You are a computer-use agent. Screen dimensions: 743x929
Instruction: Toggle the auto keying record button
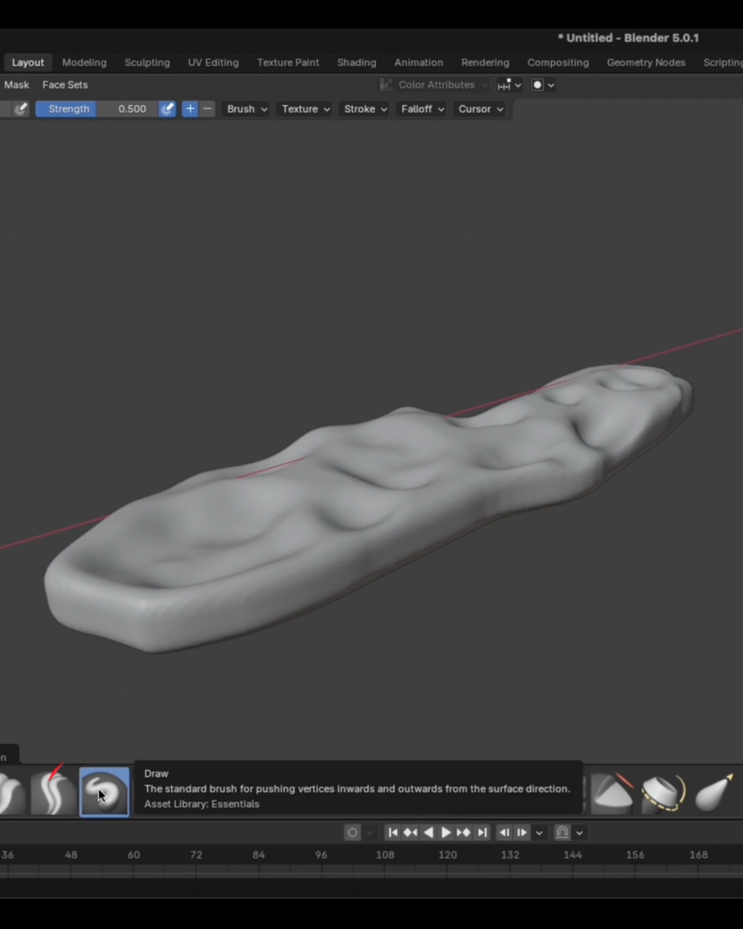coord(353,832)
